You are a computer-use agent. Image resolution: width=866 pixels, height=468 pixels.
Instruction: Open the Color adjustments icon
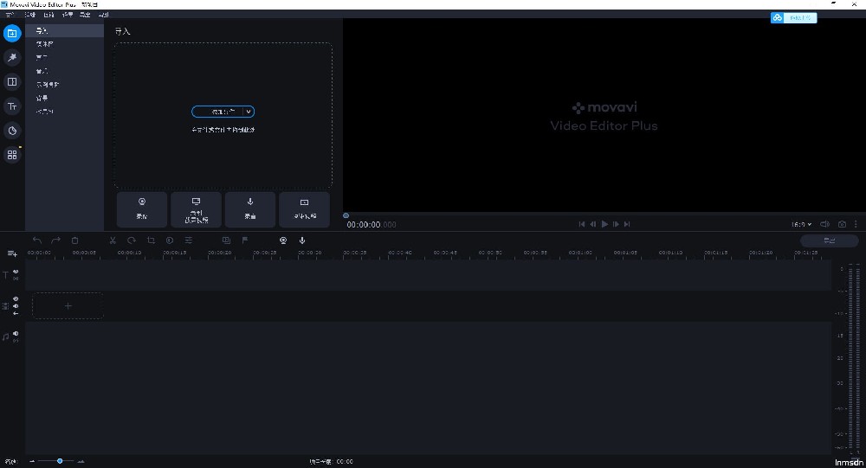(170, 240)
